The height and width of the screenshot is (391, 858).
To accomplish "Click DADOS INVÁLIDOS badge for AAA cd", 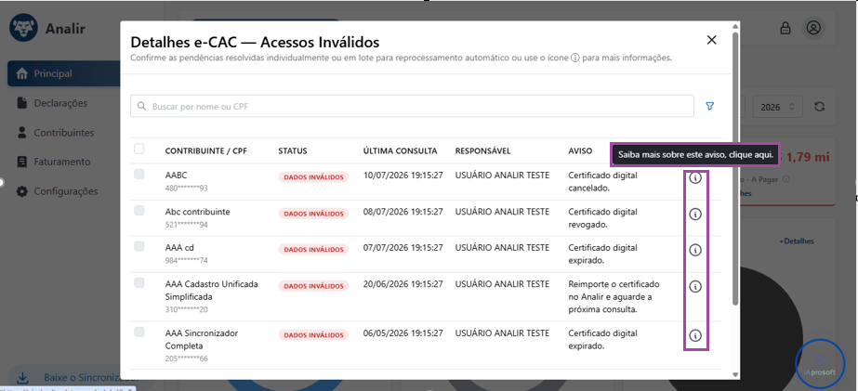I will [x=313, y=249].
